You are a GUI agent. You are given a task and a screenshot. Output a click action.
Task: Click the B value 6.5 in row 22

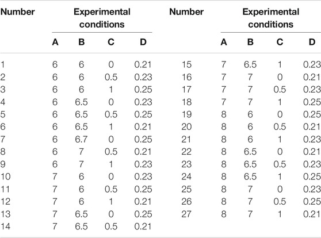click(x=250, y=152)
